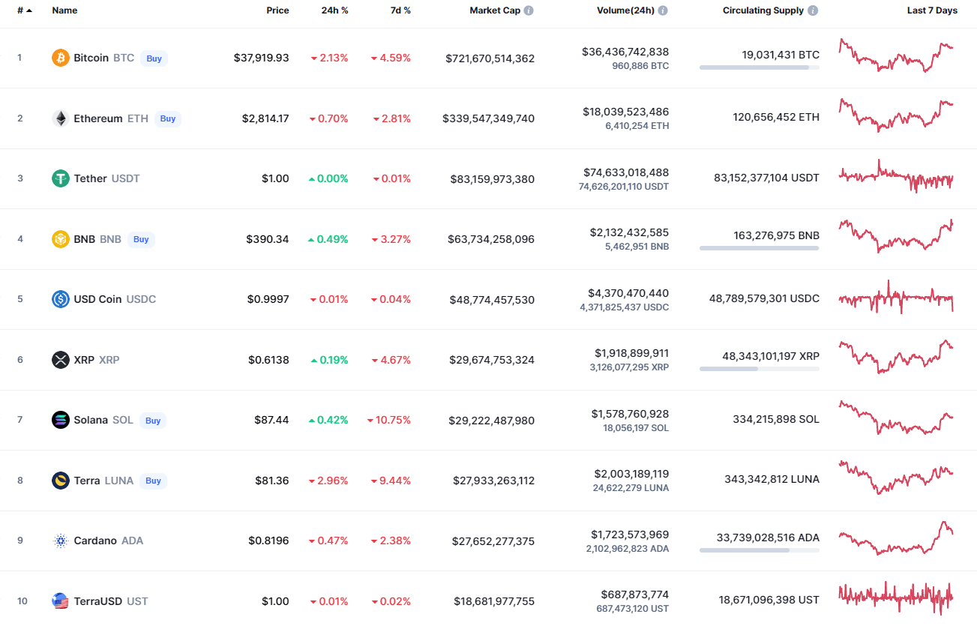Click Bitcoin circulating supply progress bar

(x=759, y=67)
